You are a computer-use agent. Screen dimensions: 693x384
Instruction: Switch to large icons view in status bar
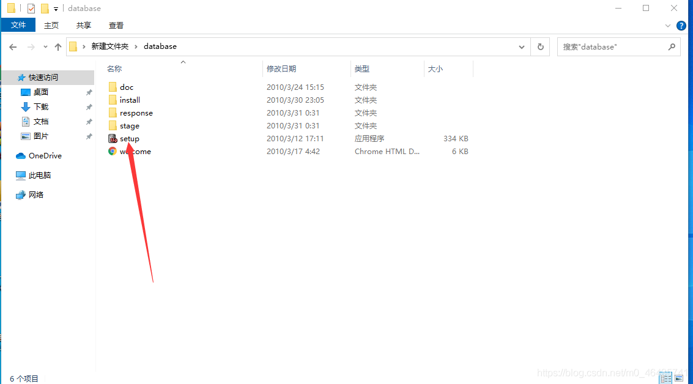tap(680, 378)
